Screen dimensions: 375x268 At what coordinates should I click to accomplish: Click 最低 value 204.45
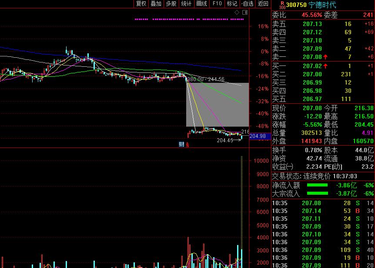[364, 124]
